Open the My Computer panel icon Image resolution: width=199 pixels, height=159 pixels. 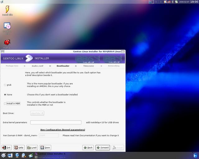(x=10, y=156)
